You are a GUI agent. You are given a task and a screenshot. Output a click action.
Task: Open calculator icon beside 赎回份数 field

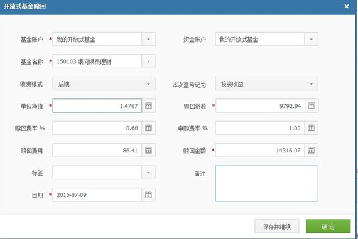click(312, 106)
